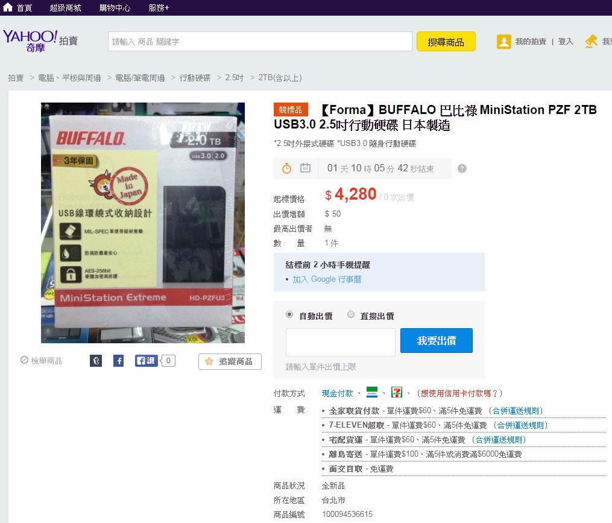Click the Facebook 讚 like button
The image size is (612, 523).
145,361
